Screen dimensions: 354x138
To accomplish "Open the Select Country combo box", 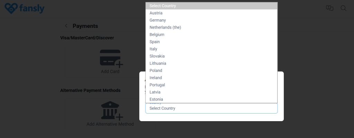I will point(211,108).
